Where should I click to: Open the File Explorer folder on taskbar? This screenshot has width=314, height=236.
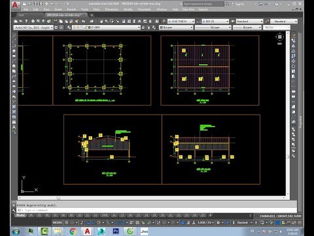(58, 231)
